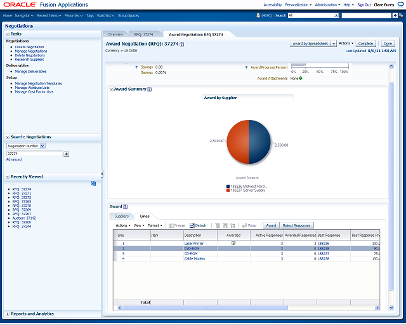Click the negotiation number input field

[34, 154]
